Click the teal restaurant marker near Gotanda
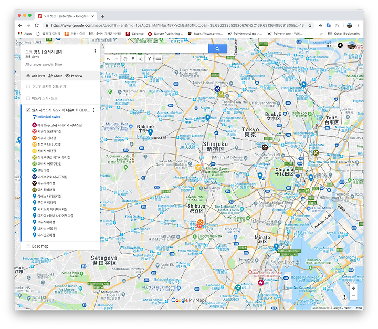The image size is (378, 329). [x=238, y=287]
